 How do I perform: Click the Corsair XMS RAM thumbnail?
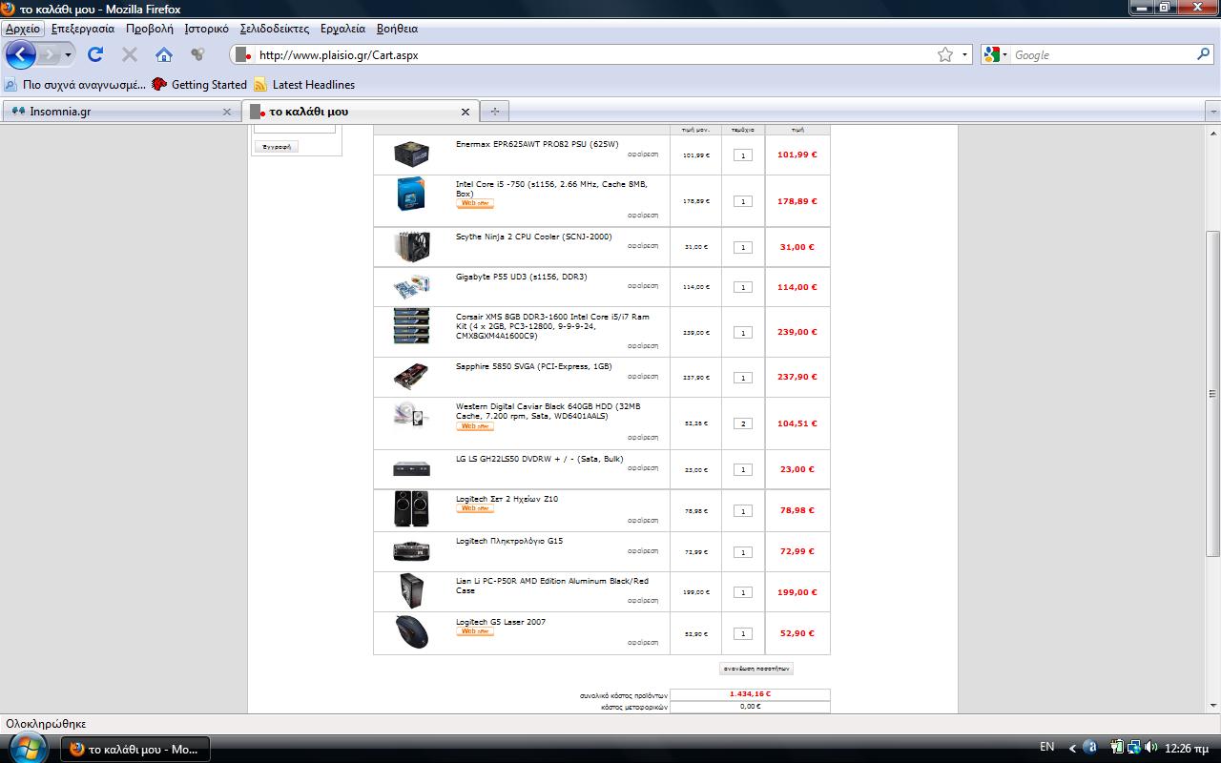(x=411, y=325)
